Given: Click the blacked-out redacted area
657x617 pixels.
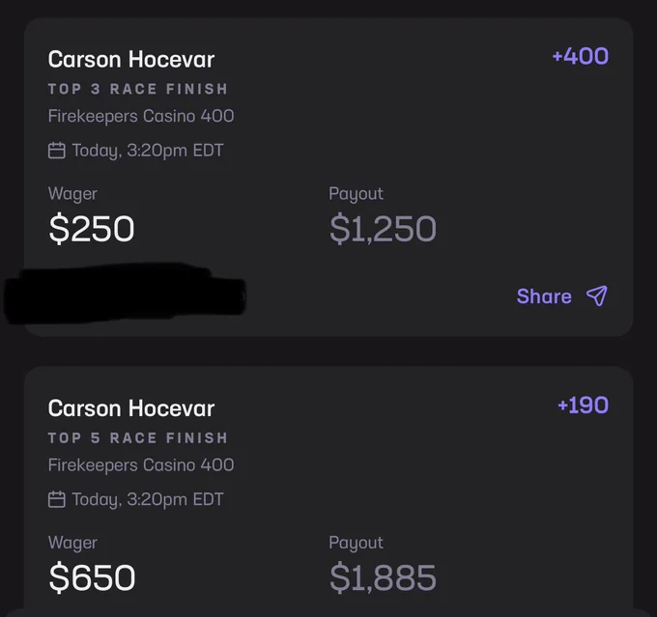Looking at the screenshot, I should 125,294.
